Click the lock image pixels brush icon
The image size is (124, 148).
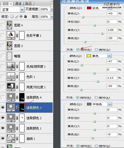(x=17, y=16)
